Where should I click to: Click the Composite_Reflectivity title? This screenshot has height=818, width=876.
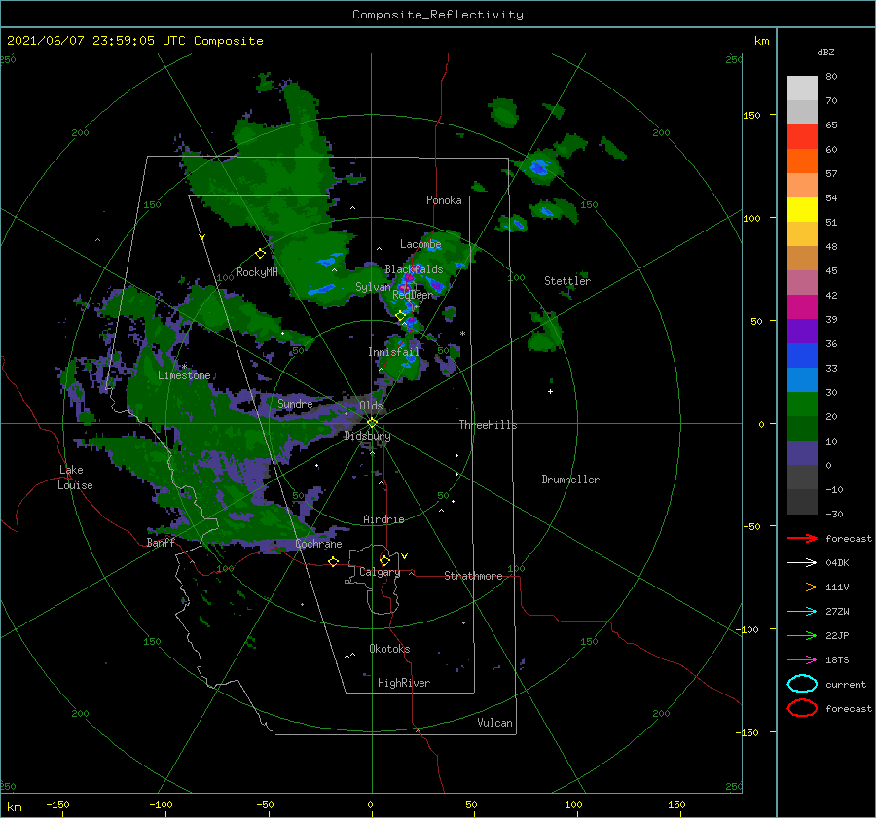pyautogui.click(x=438, y=15)
